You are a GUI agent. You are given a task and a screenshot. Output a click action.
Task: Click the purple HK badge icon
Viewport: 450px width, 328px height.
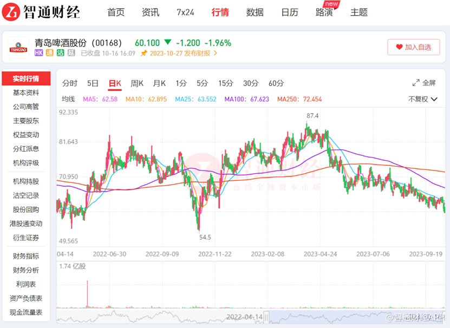click(x=39, y=53)
